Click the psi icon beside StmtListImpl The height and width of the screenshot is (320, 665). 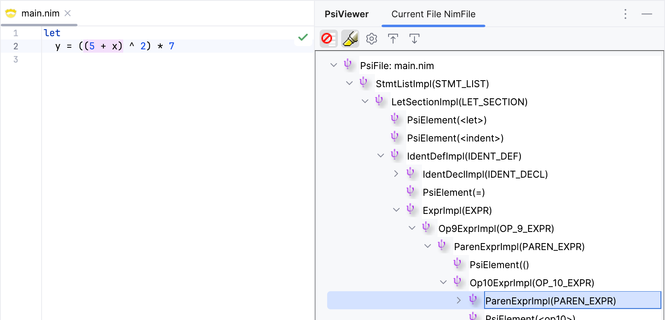coord(363,82)
